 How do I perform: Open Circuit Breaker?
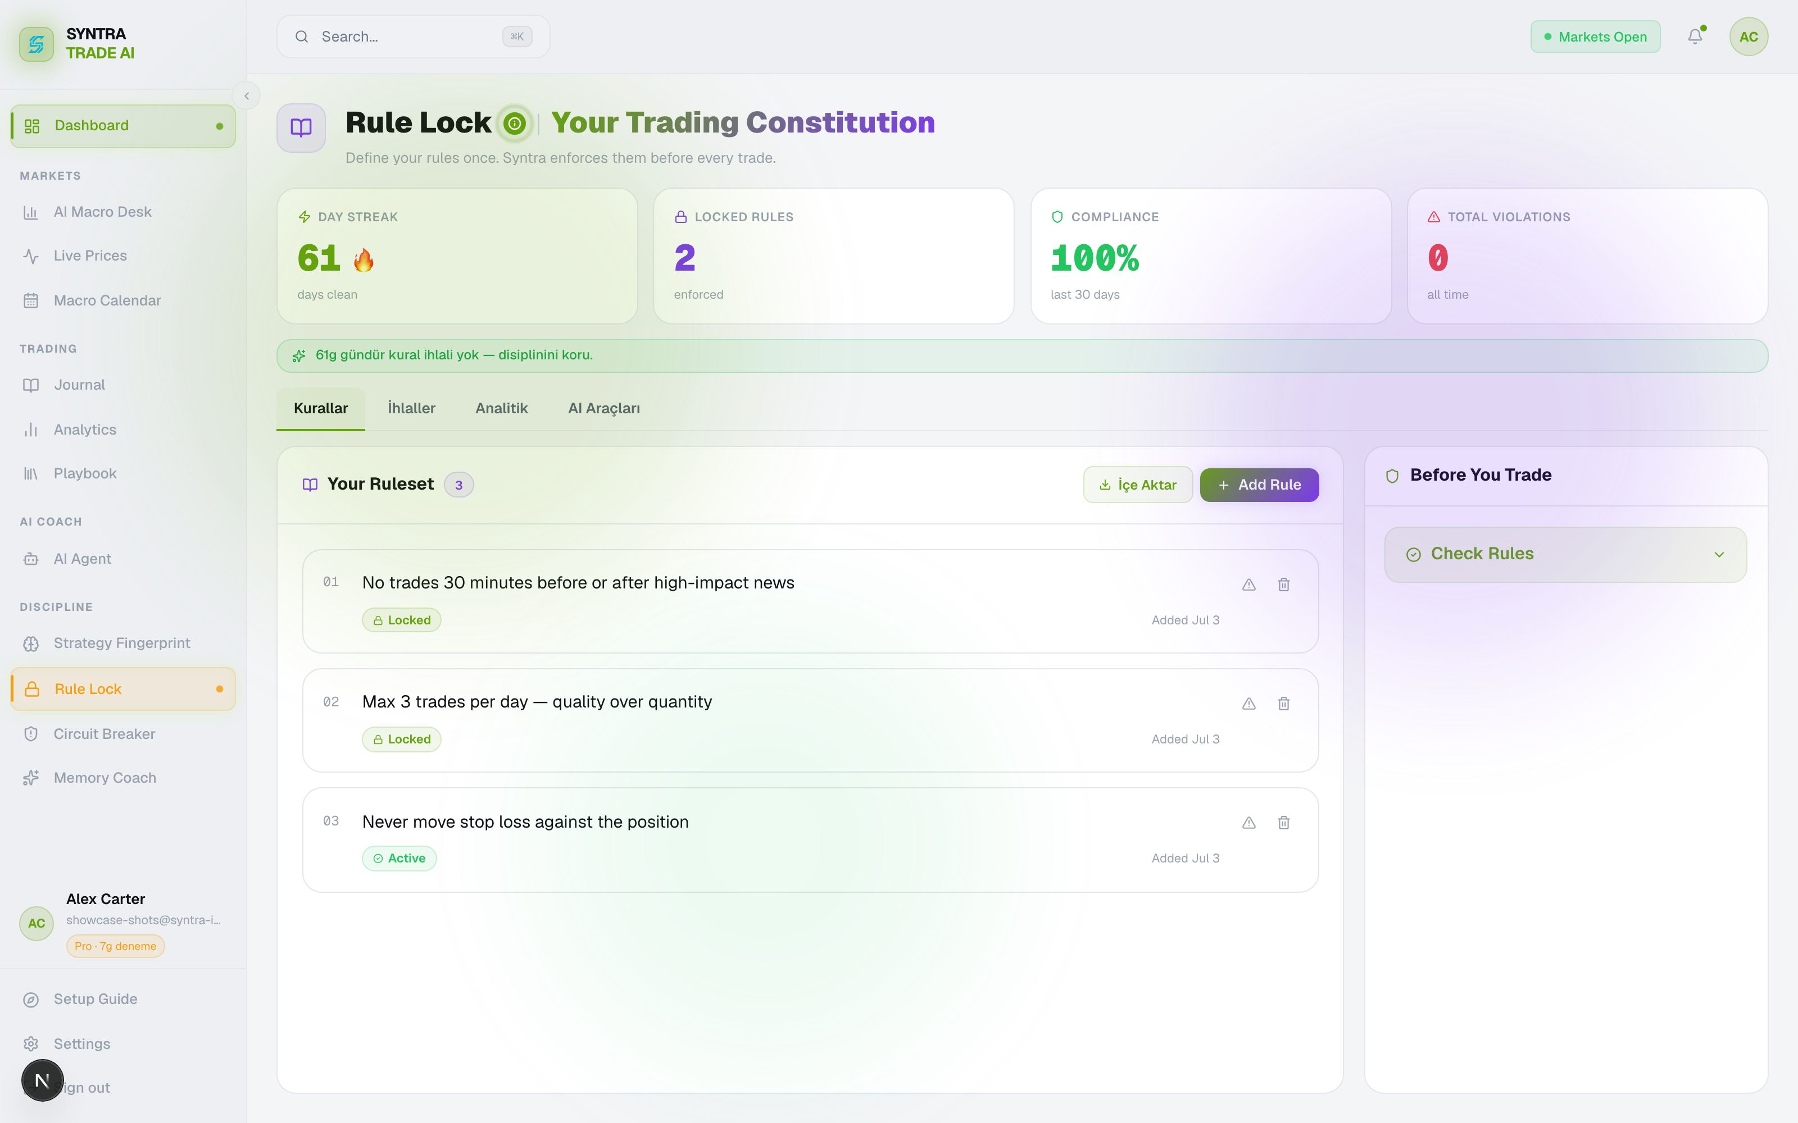[124, 734]
